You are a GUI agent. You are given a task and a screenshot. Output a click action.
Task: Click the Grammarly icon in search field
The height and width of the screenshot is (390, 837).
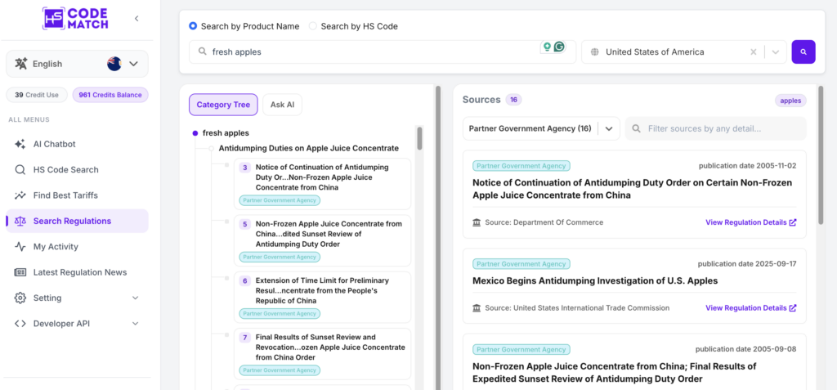click(559, 47)
